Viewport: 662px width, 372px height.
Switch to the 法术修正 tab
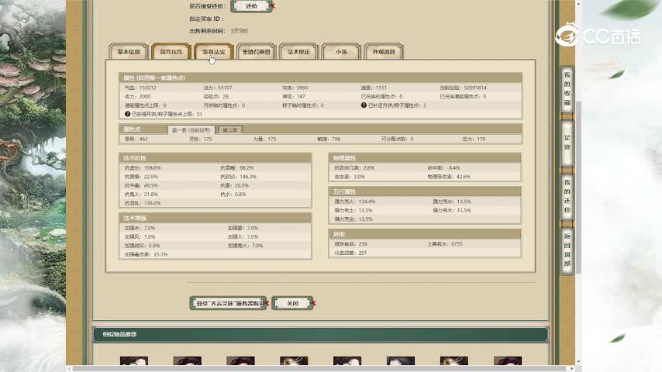pos(298,52)
